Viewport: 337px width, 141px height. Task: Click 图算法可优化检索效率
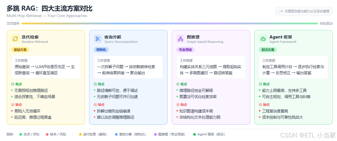pos(198,97)
